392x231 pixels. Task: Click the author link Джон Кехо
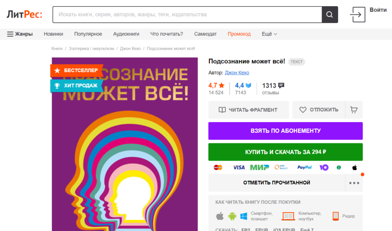pos(237,73)
